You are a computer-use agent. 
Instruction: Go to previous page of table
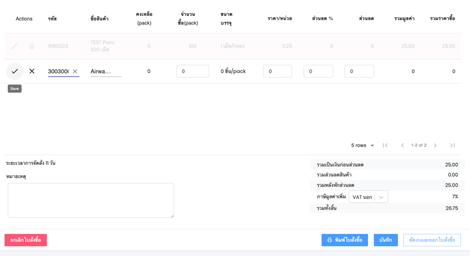pos(402,145)
